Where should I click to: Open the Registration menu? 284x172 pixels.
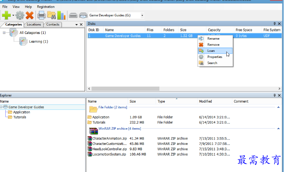[46, 7]
